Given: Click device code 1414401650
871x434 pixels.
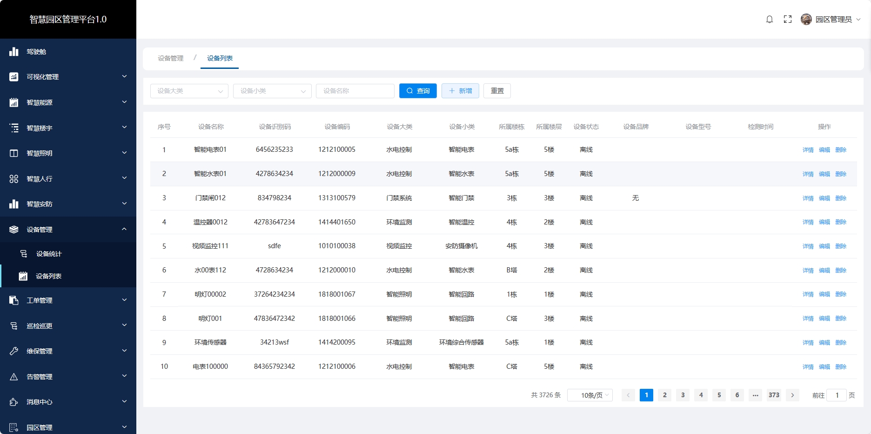Looking at the screenshot, I should 337,222.
